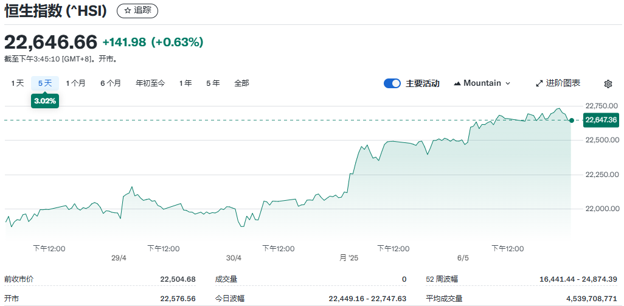Click the 22,000.00 y-axis label
Screen dimensions: 624x306
(x=601, y=209)
